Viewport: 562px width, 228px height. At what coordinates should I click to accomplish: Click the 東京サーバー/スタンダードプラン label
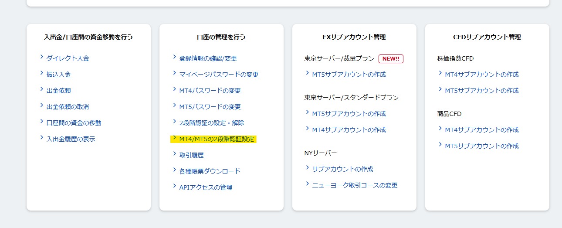click(351, 98)
